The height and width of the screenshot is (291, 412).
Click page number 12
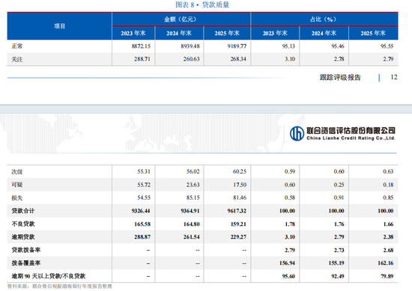(x=394, y=77)
